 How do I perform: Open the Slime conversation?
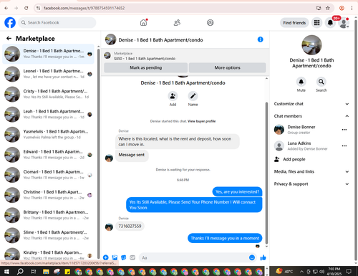click(x=48, y=235)
